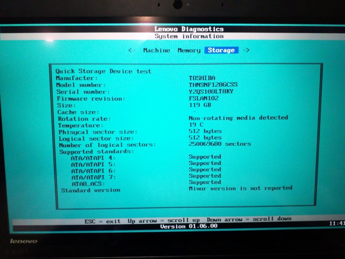The height and width of the screenshot is (259, 345).
Task: Click Supported value for ATA8_ACS
Action: click(x=205, y=182)
